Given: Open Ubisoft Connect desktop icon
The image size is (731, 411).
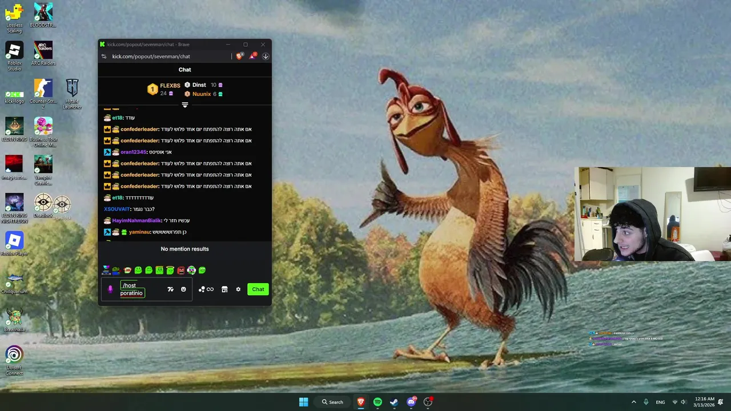Looking at the screenshot, I should 14,361.
